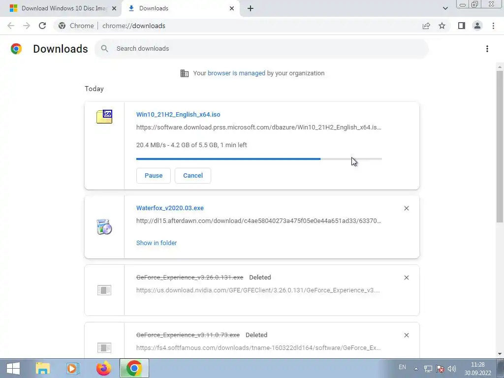Click the forward navigation arrow

coord(27,26)
